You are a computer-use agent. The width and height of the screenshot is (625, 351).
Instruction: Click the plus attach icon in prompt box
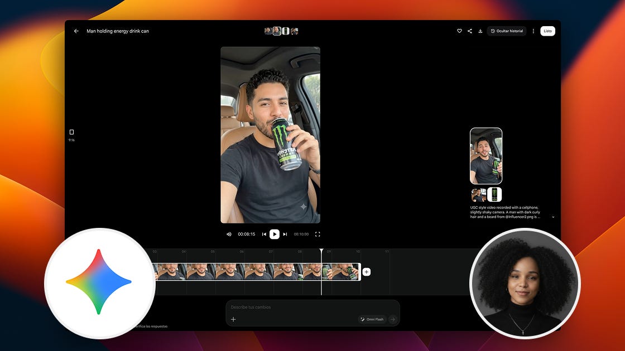(233, 319)
